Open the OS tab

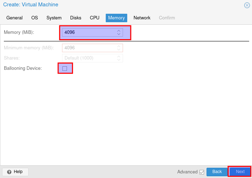click(x=35, y=18)
